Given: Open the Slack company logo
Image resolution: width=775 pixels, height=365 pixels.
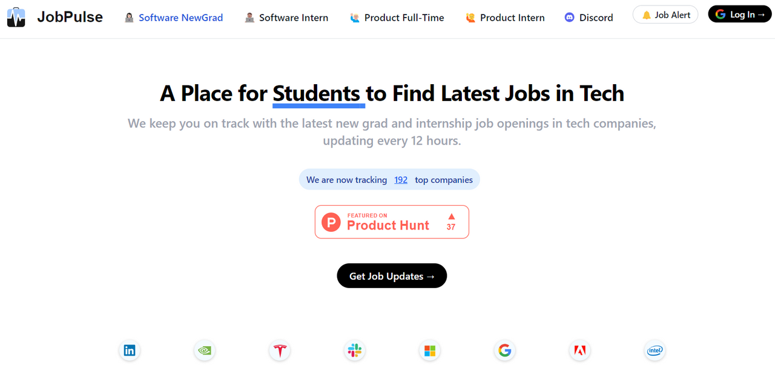Looking at the screenshot, I should click(x=355, y=350).
